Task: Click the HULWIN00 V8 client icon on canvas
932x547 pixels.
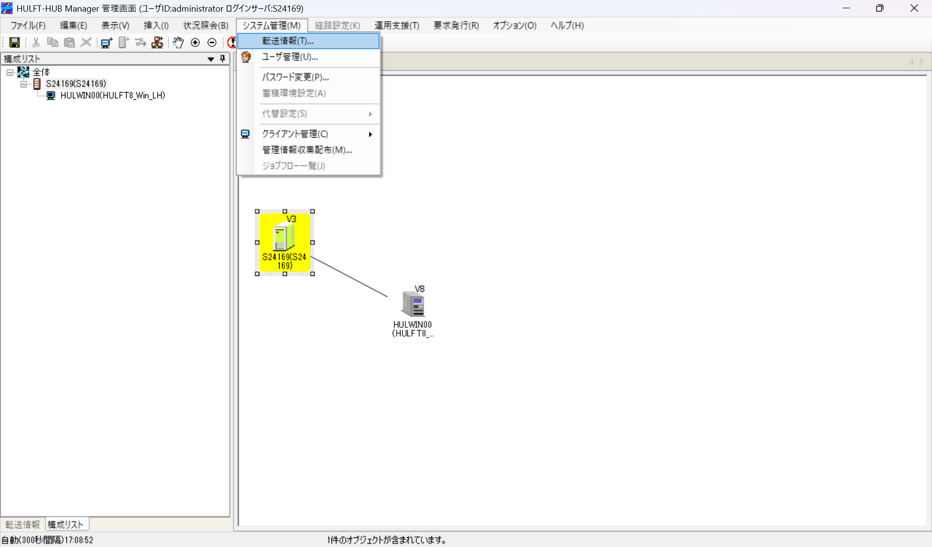Action: click(x=413, y=305)
